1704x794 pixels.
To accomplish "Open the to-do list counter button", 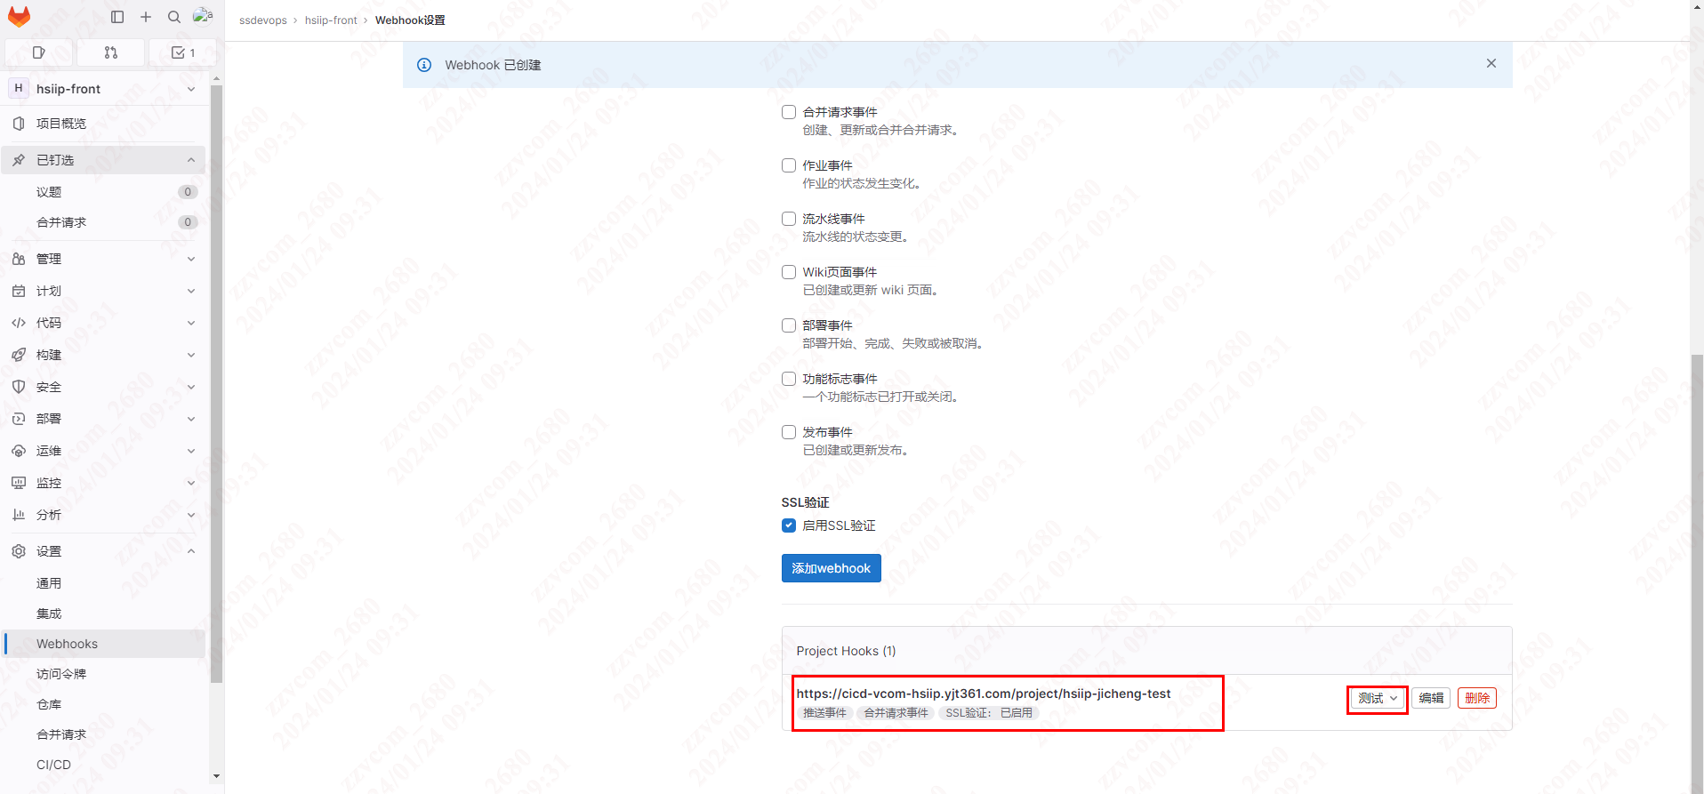I will 182,52.
